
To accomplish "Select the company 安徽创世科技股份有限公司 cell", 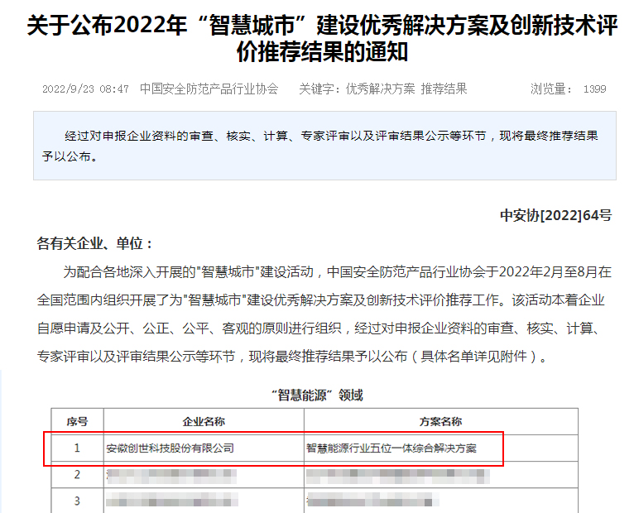I will tap(171, 448).
